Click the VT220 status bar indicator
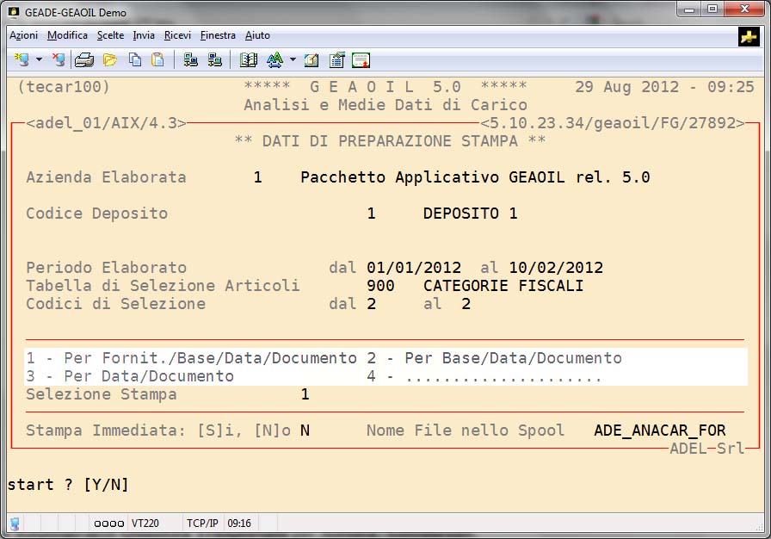The width and height of the screenshot is (771, 539). (x=145, y=523)
